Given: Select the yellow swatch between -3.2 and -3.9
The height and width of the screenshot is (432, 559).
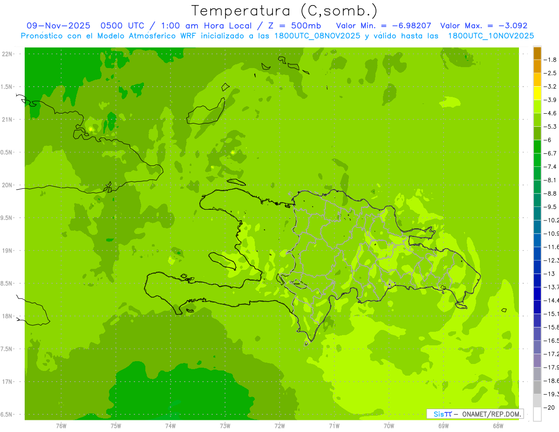Looking at the screenshot, I should 537,93.
